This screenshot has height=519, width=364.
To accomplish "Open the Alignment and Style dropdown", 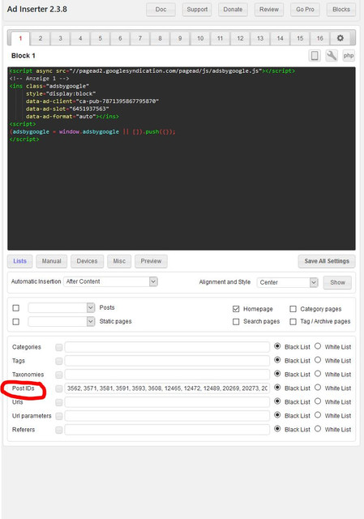I will tap(287, 282).
